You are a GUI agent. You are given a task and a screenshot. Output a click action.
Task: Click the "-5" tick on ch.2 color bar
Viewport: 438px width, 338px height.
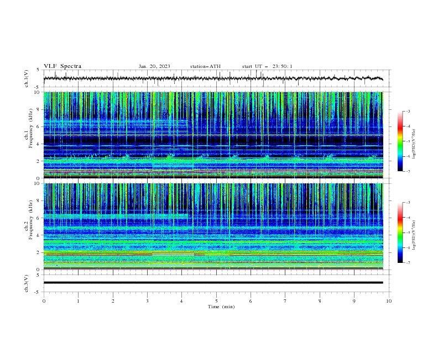click(x=408, y=233)
